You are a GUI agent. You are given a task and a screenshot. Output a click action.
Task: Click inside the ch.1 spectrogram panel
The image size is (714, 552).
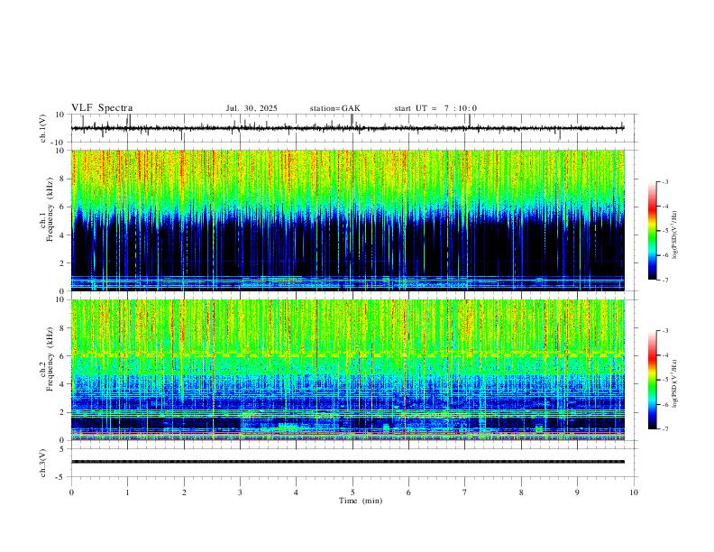tap(347, 220)
